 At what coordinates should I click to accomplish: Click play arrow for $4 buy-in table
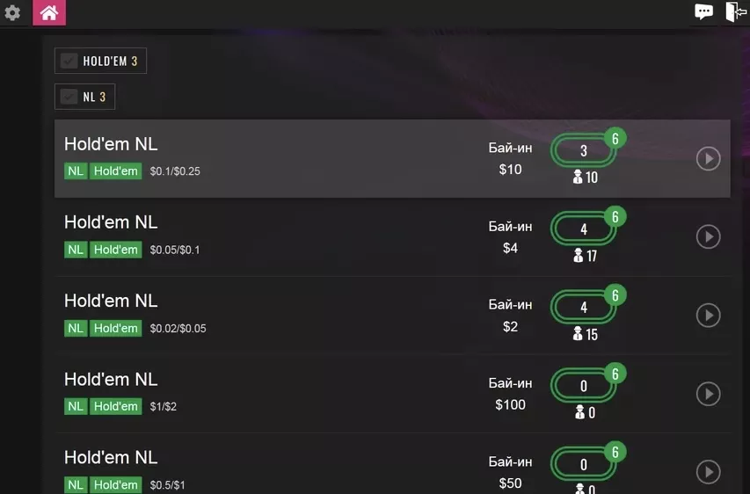point(709,236)
